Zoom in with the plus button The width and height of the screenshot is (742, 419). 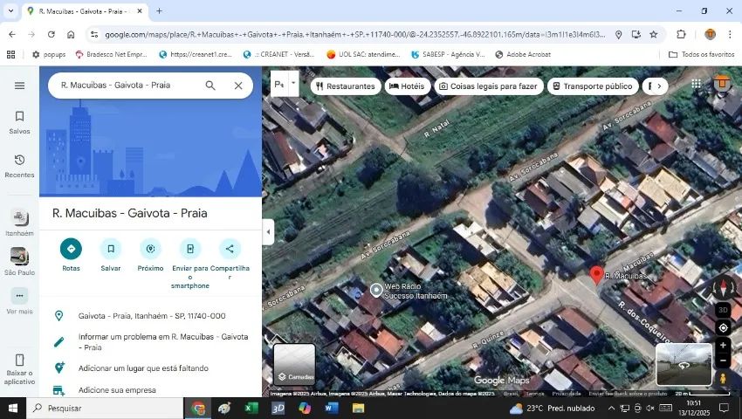723,345
